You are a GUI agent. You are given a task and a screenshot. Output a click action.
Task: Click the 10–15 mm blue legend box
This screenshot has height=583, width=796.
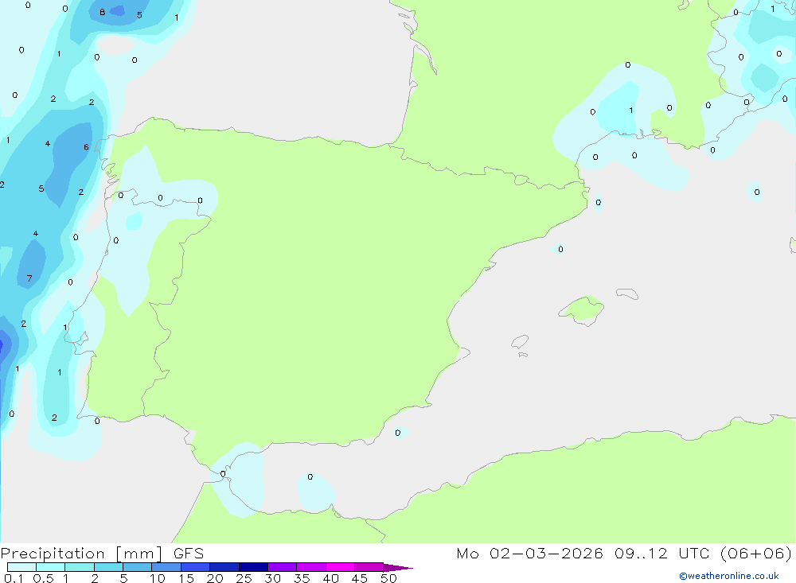click(166, 567)
